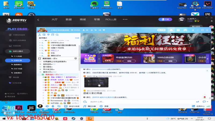215x121 pixels.
Task: Select member 陈小镜 in channel list
Action: click(x=53, y=90)
